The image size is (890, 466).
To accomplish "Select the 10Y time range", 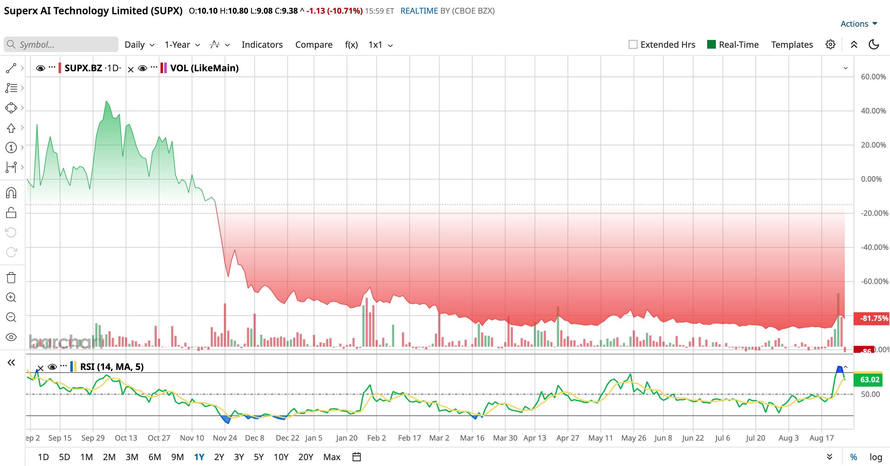I will point(281,457).
